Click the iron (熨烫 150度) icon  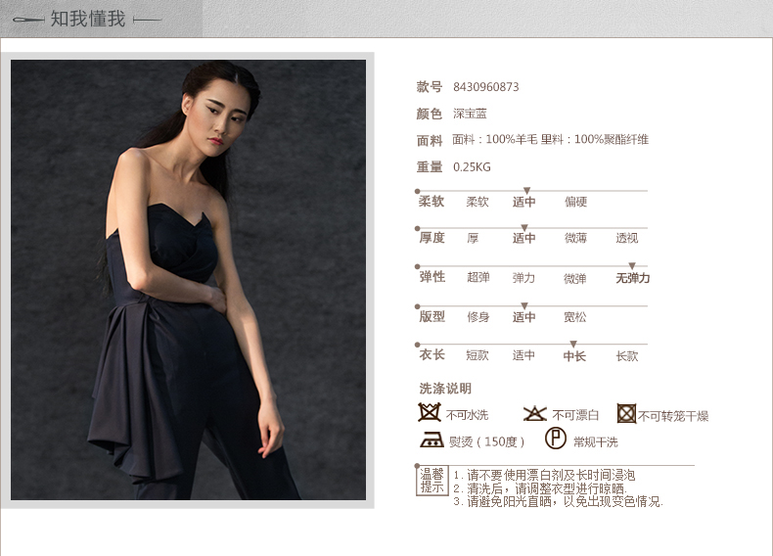431,440
